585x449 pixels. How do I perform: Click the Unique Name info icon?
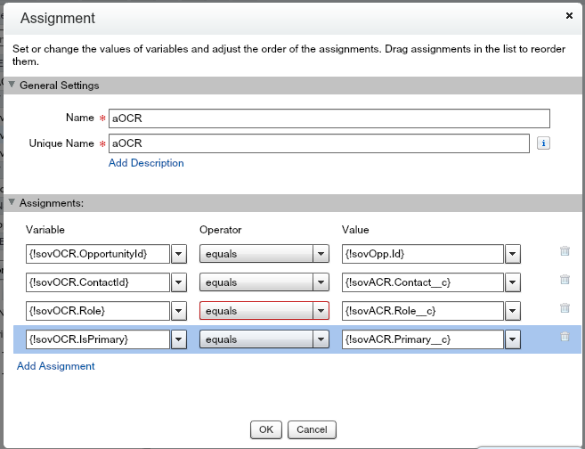click(543, 143)
